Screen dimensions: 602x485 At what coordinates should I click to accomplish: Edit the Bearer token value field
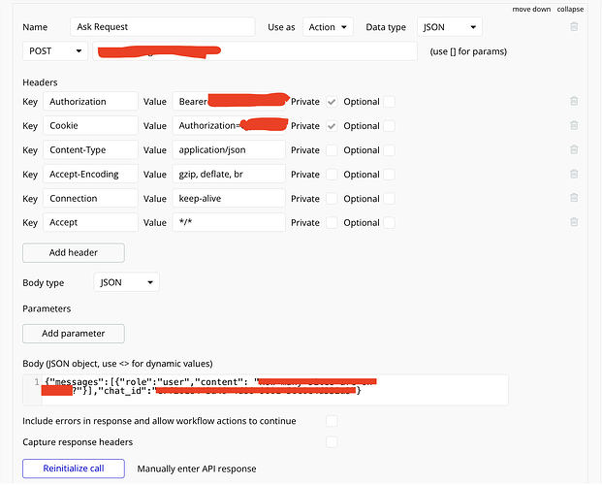229,102
